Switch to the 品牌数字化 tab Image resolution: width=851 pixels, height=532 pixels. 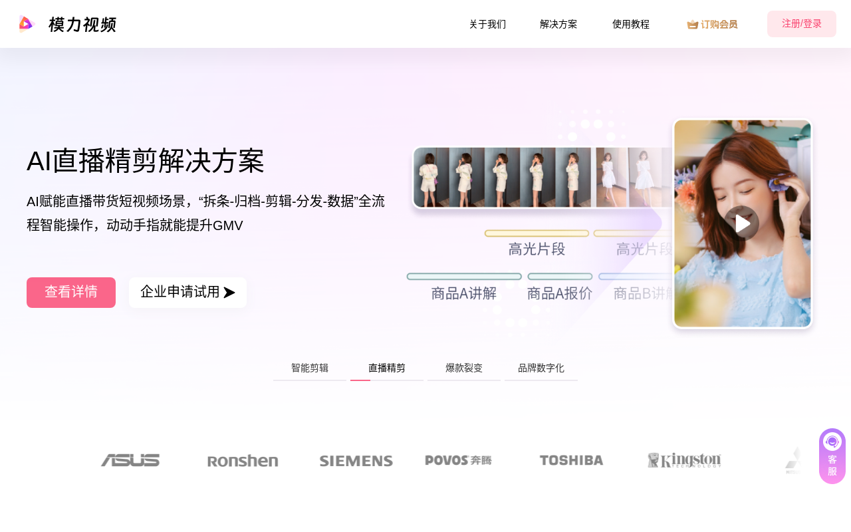[541, 368]
